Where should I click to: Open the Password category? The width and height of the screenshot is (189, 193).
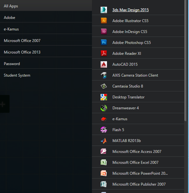46,63
